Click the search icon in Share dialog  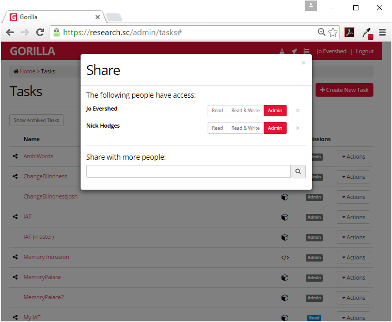click(x=298, y=172)
